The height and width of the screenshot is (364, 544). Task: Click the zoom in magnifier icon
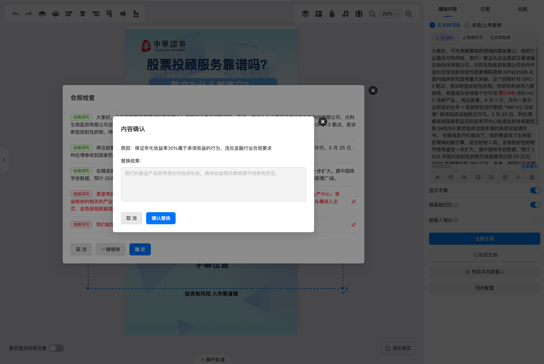409,14
